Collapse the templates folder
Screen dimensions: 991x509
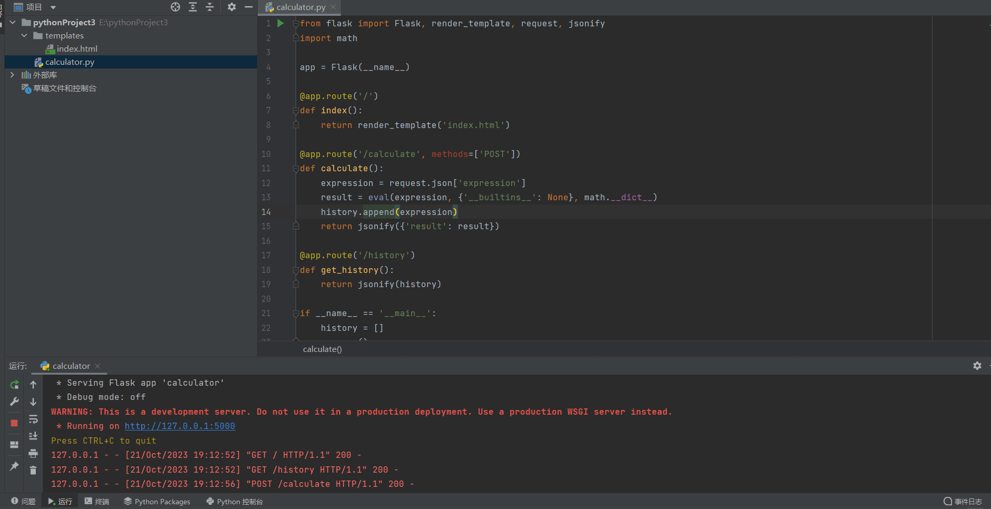pos(24,35)
